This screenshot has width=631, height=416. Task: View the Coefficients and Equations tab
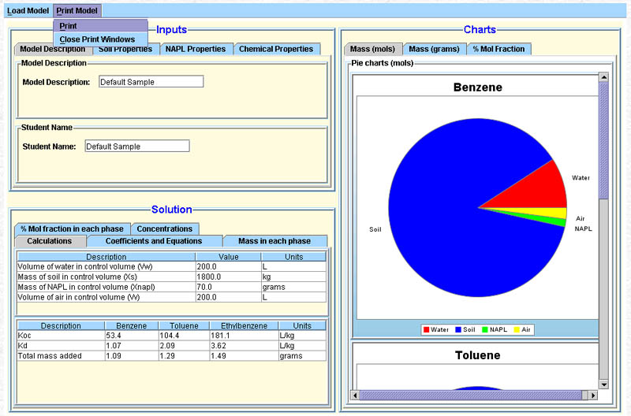[x=154, y=241]
